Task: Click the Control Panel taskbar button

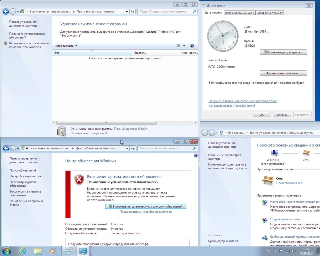Action: pyautogui.click(x=83, y=251)
